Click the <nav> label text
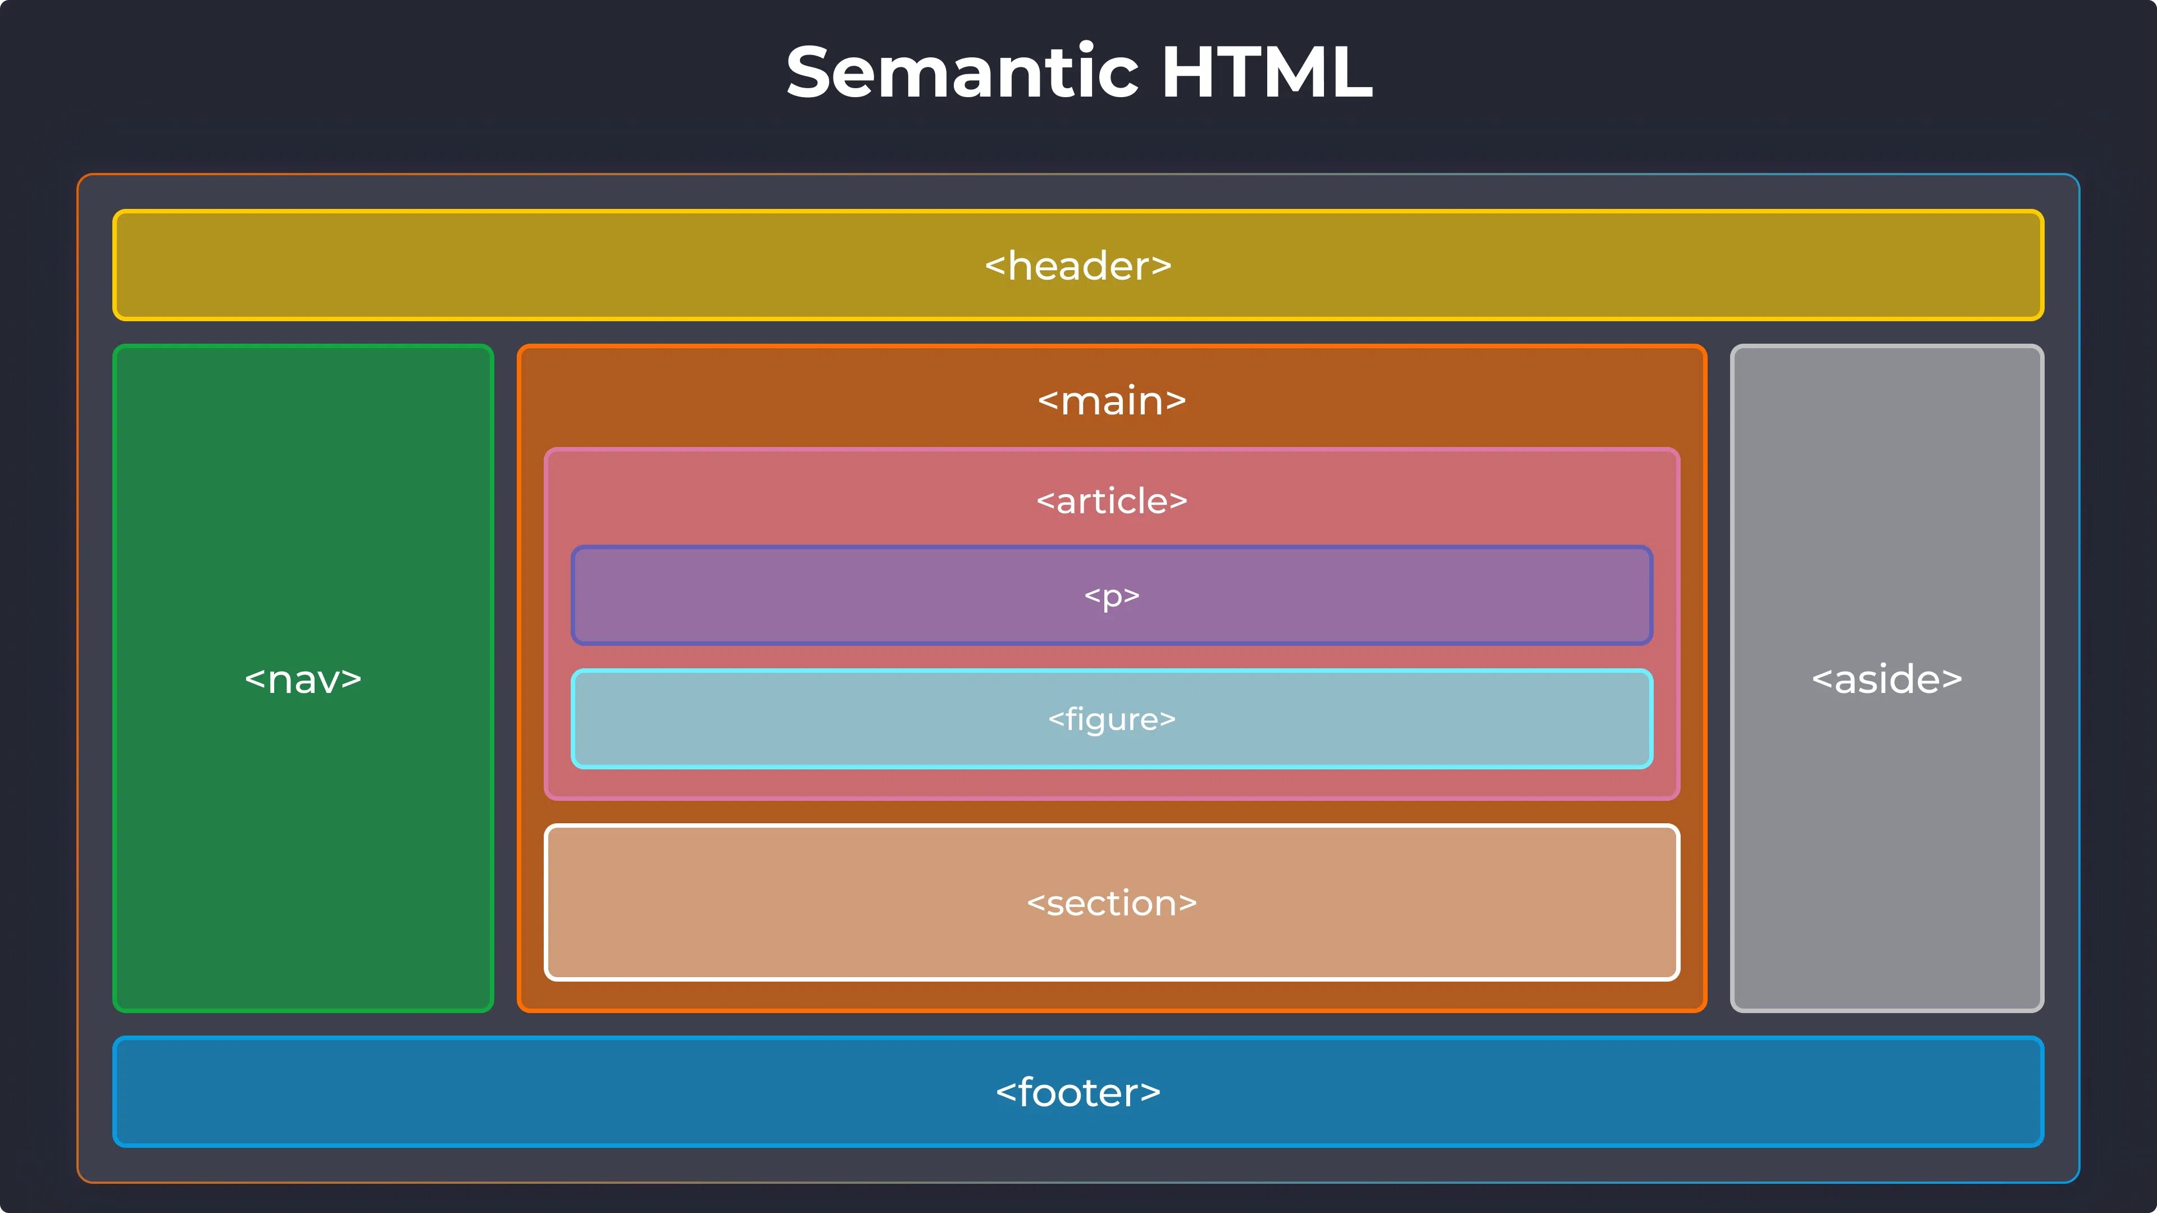This screenshot has width=2157, height=1213. pyautogui.click(x=303, y=680)
